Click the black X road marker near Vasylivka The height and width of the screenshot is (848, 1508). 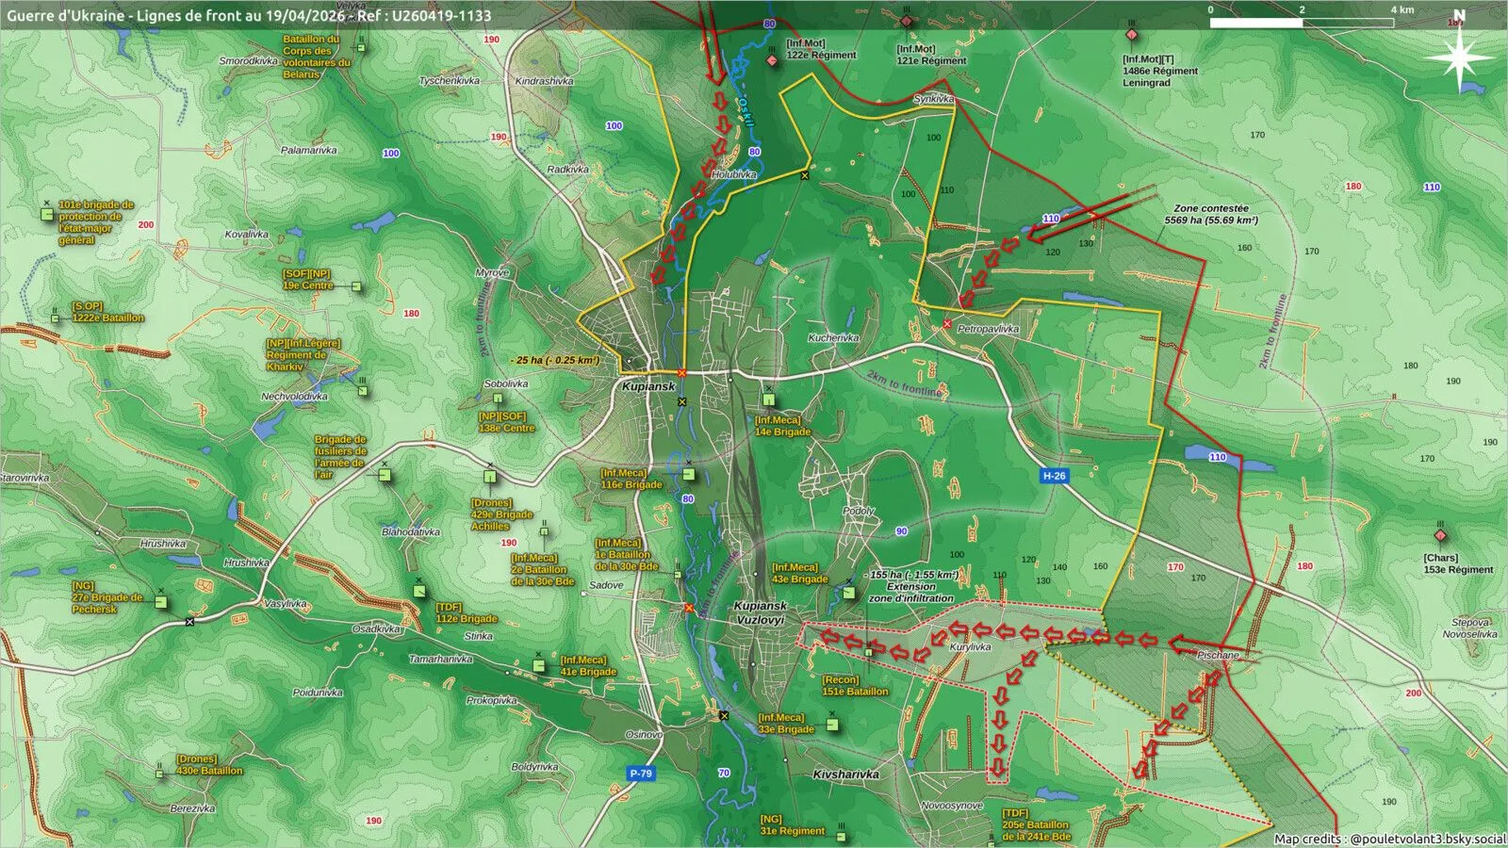189,622
